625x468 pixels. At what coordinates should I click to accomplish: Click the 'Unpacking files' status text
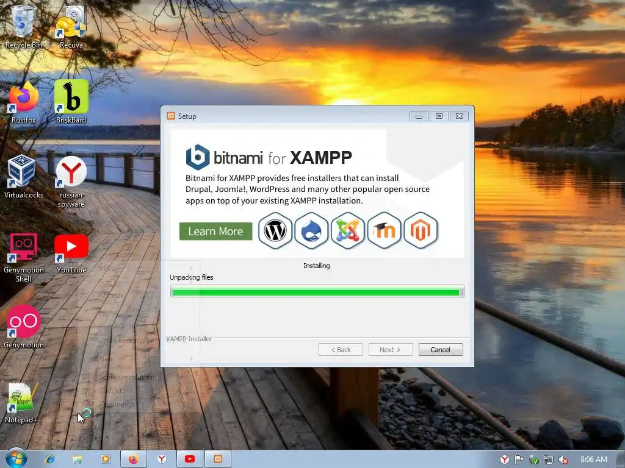click(x=191, y=277)
